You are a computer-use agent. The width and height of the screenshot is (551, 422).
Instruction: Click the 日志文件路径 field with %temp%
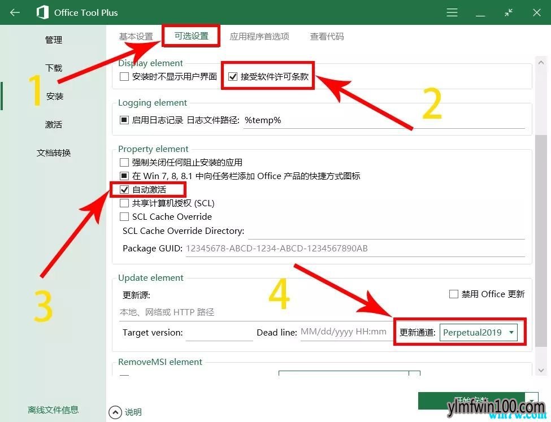384,120
